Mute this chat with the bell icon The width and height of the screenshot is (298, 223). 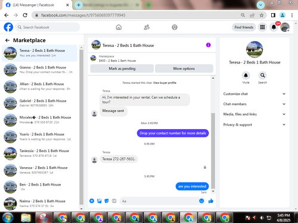pos(246,76)
